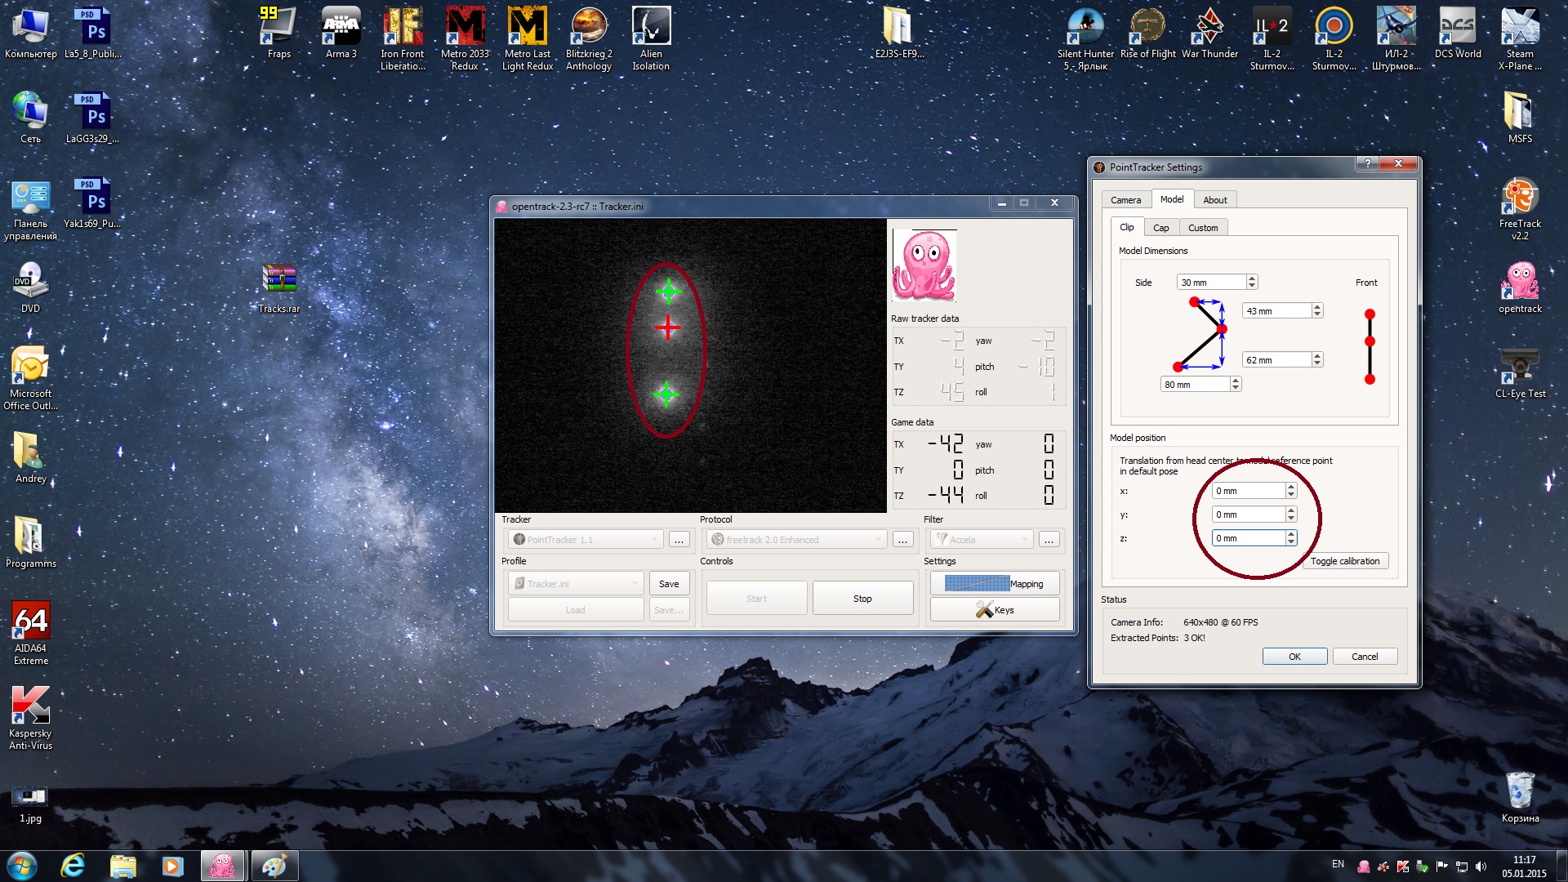Open Kaspersky Anti-Virus shortcut
Screen dimensions: 1568x882
click(x=30, y=718)
